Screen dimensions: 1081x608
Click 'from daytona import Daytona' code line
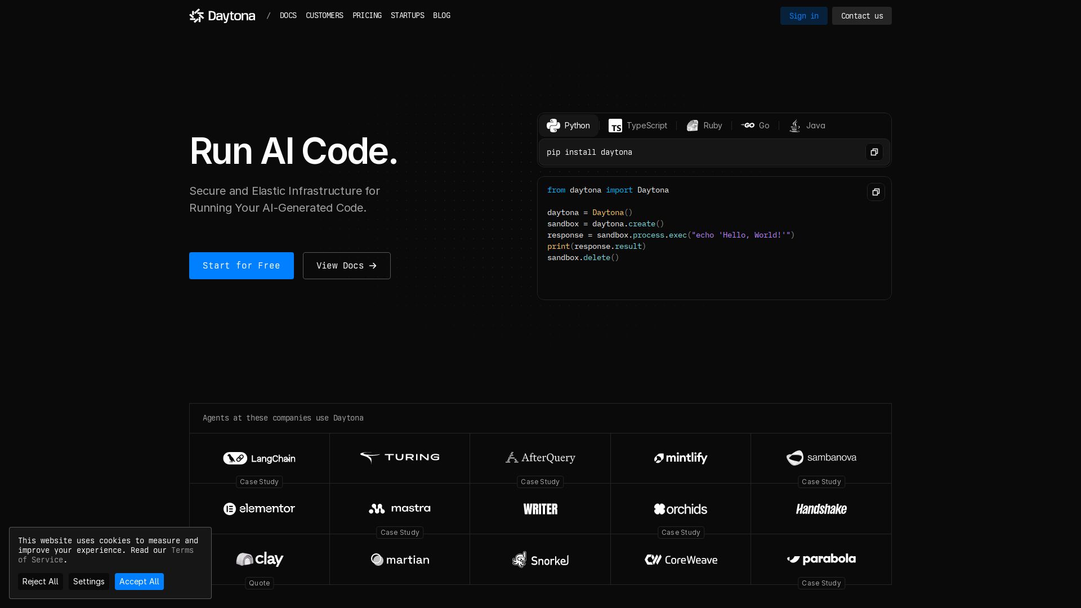click(607, 190)
